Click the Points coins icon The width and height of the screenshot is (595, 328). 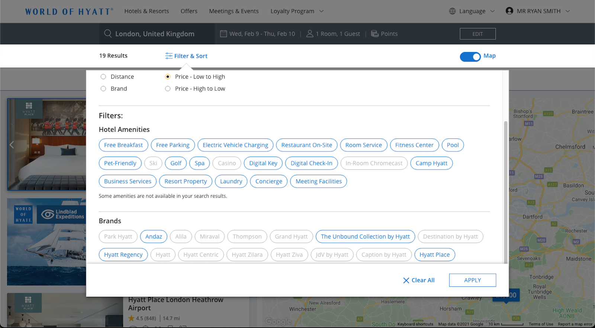click(375, 34)
